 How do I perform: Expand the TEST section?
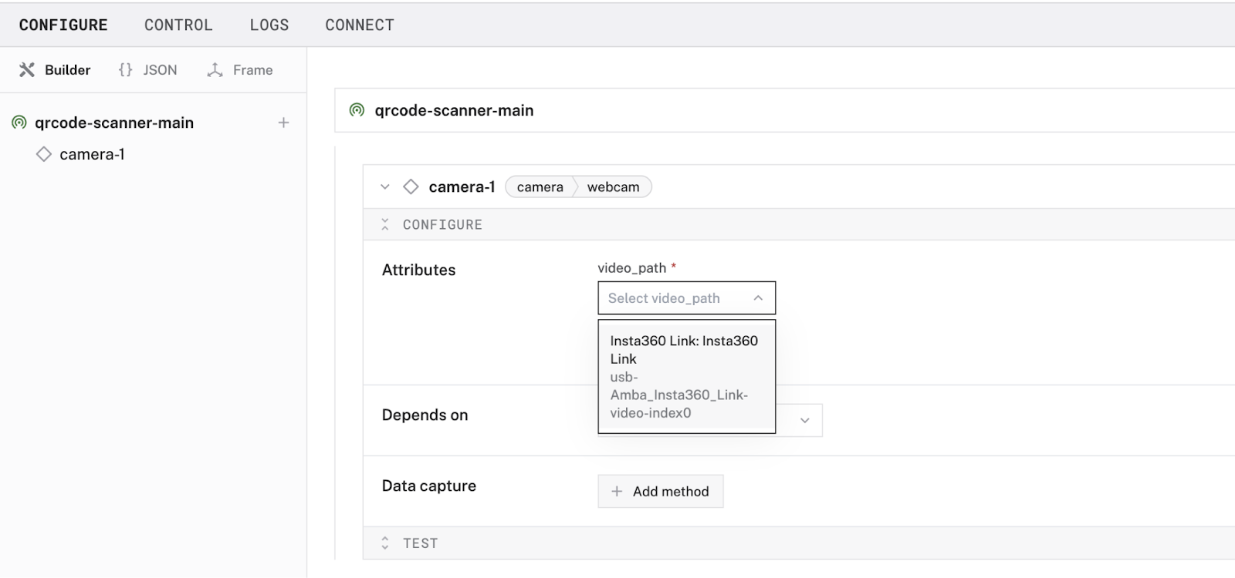pos(385,543)
